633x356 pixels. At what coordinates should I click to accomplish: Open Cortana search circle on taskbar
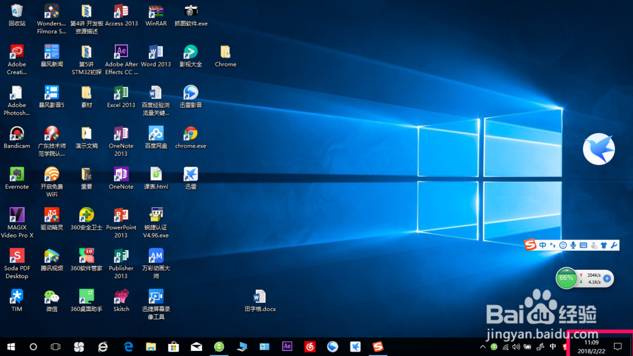click(x=33, y=346)
